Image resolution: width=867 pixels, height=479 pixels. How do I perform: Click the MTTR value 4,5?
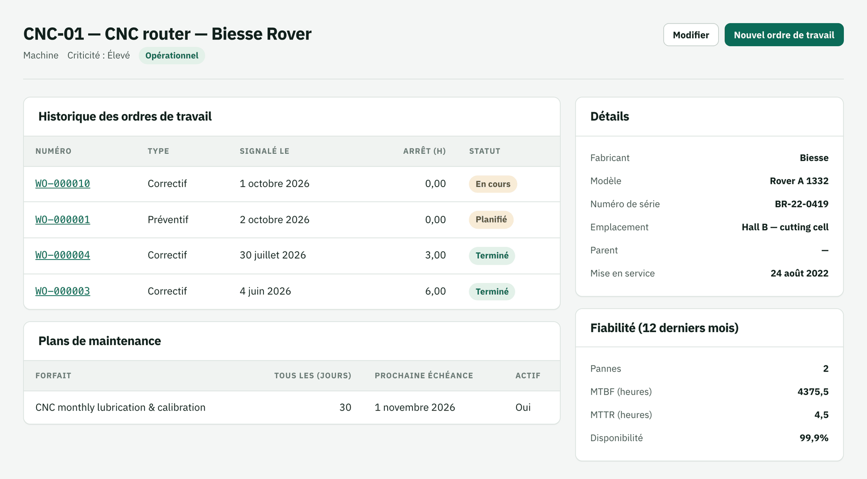(x=821, y=415)
